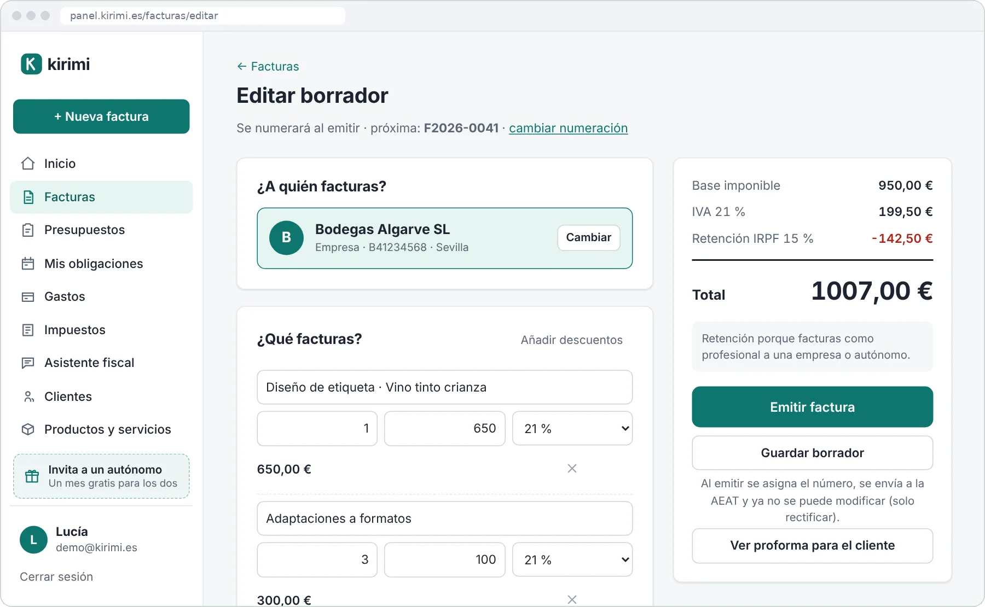Click the Asistente fiscal chat icon
Screen dimensions: 985x607
tap(28, 363)
